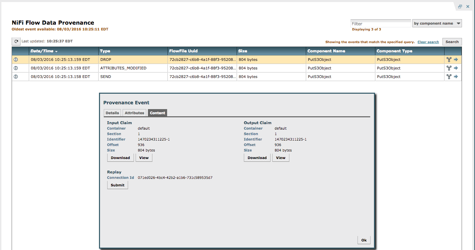This screenshot has height=250, width=475.
Task: Open details for the ATTRIBUTES_MODIFIED event
Action: 15,68
